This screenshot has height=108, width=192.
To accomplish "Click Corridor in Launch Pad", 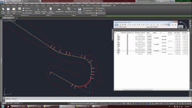I will [99, 10].
